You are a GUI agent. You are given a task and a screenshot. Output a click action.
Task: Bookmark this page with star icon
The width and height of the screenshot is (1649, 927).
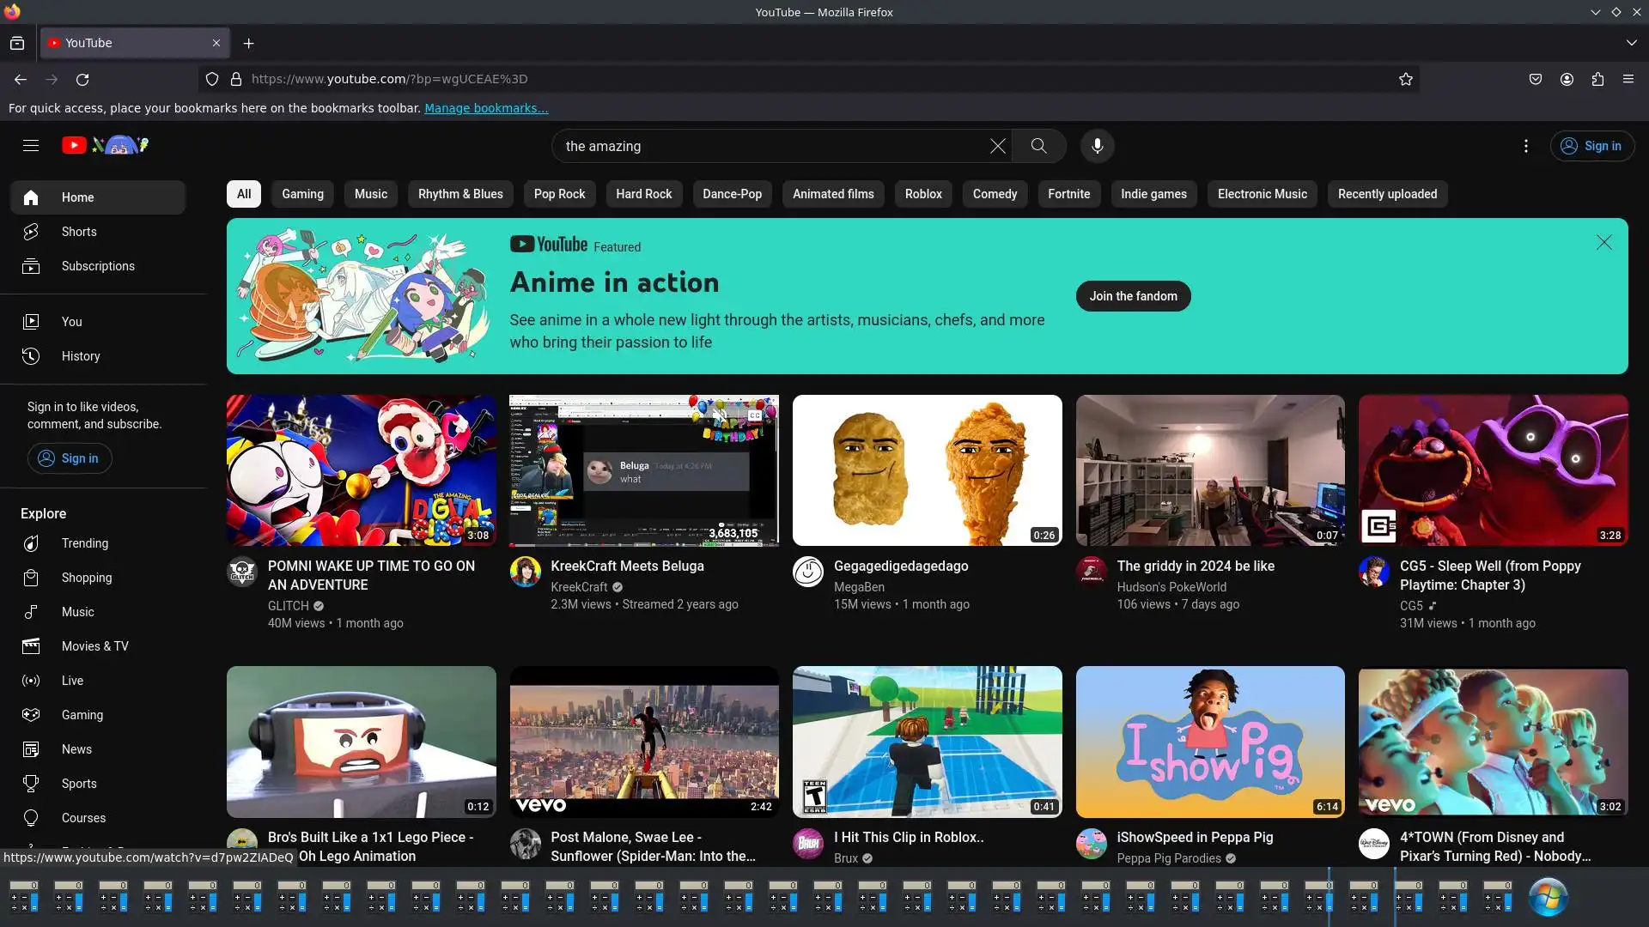click(1405, 79)
